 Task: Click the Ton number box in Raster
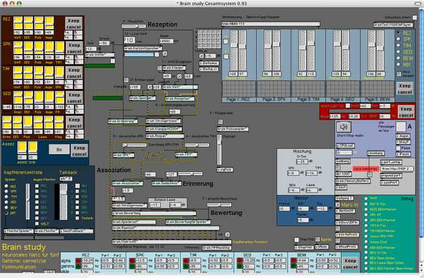(321, 209)
